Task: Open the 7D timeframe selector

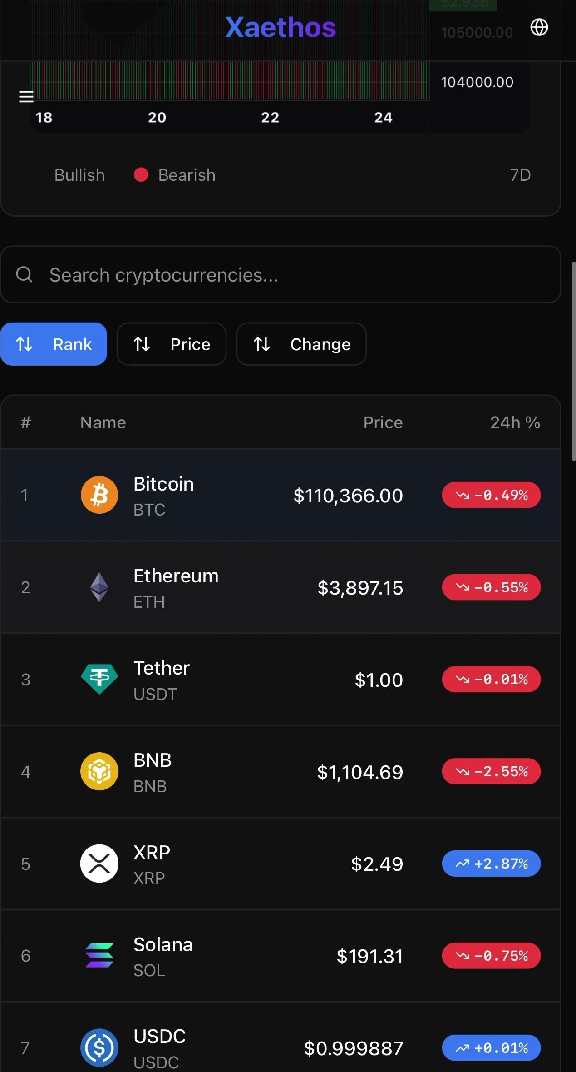Action: click(x=520, y=175)
